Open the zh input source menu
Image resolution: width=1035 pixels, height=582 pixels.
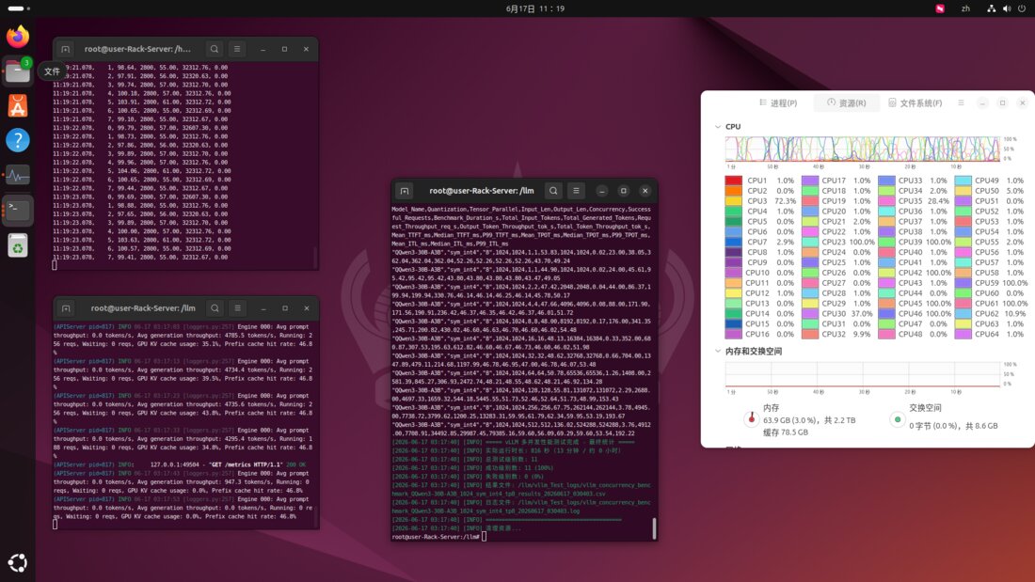tap(965, 8)
